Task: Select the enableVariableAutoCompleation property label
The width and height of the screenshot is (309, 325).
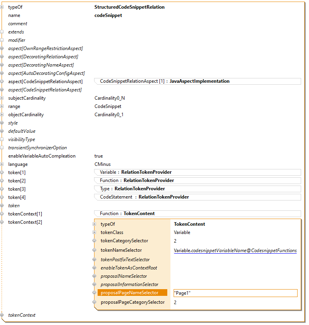Action: coord(42,156)
